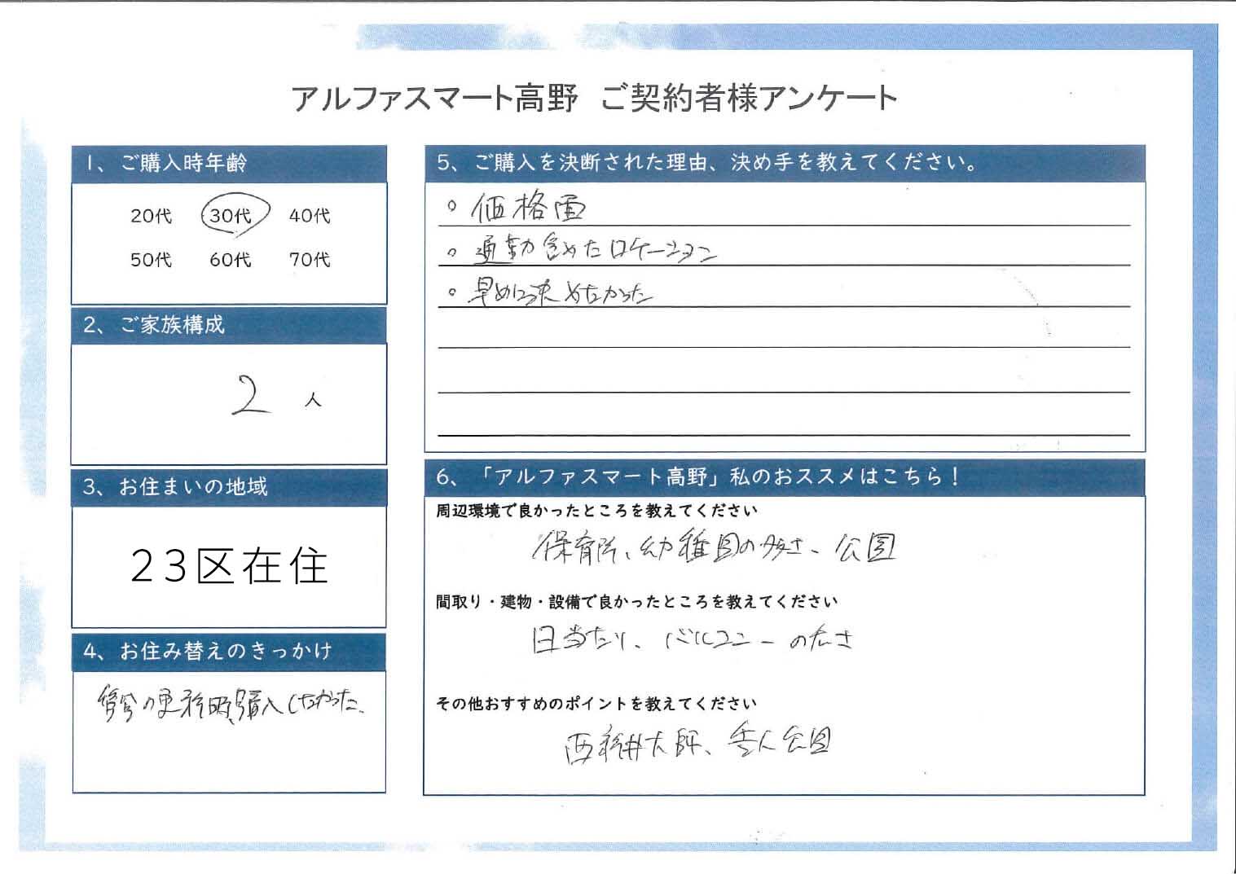Screen dimensions: 1236x874
Task: Click the header 3、お住まいの地域
Action: 229,487
